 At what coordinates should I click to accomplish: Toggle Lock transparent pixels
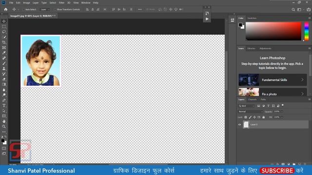point(246,117)
